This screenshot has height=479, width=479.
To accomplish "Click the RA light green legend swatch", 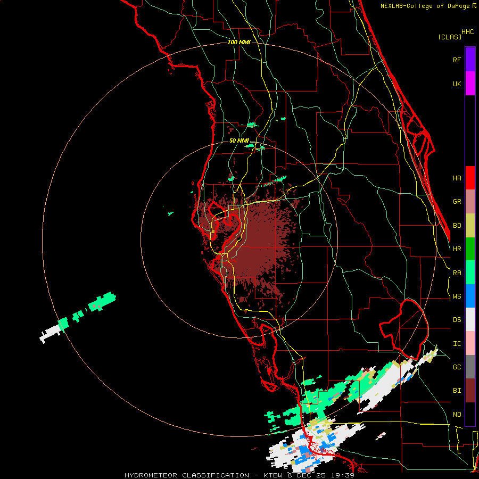I will point(470,272).
